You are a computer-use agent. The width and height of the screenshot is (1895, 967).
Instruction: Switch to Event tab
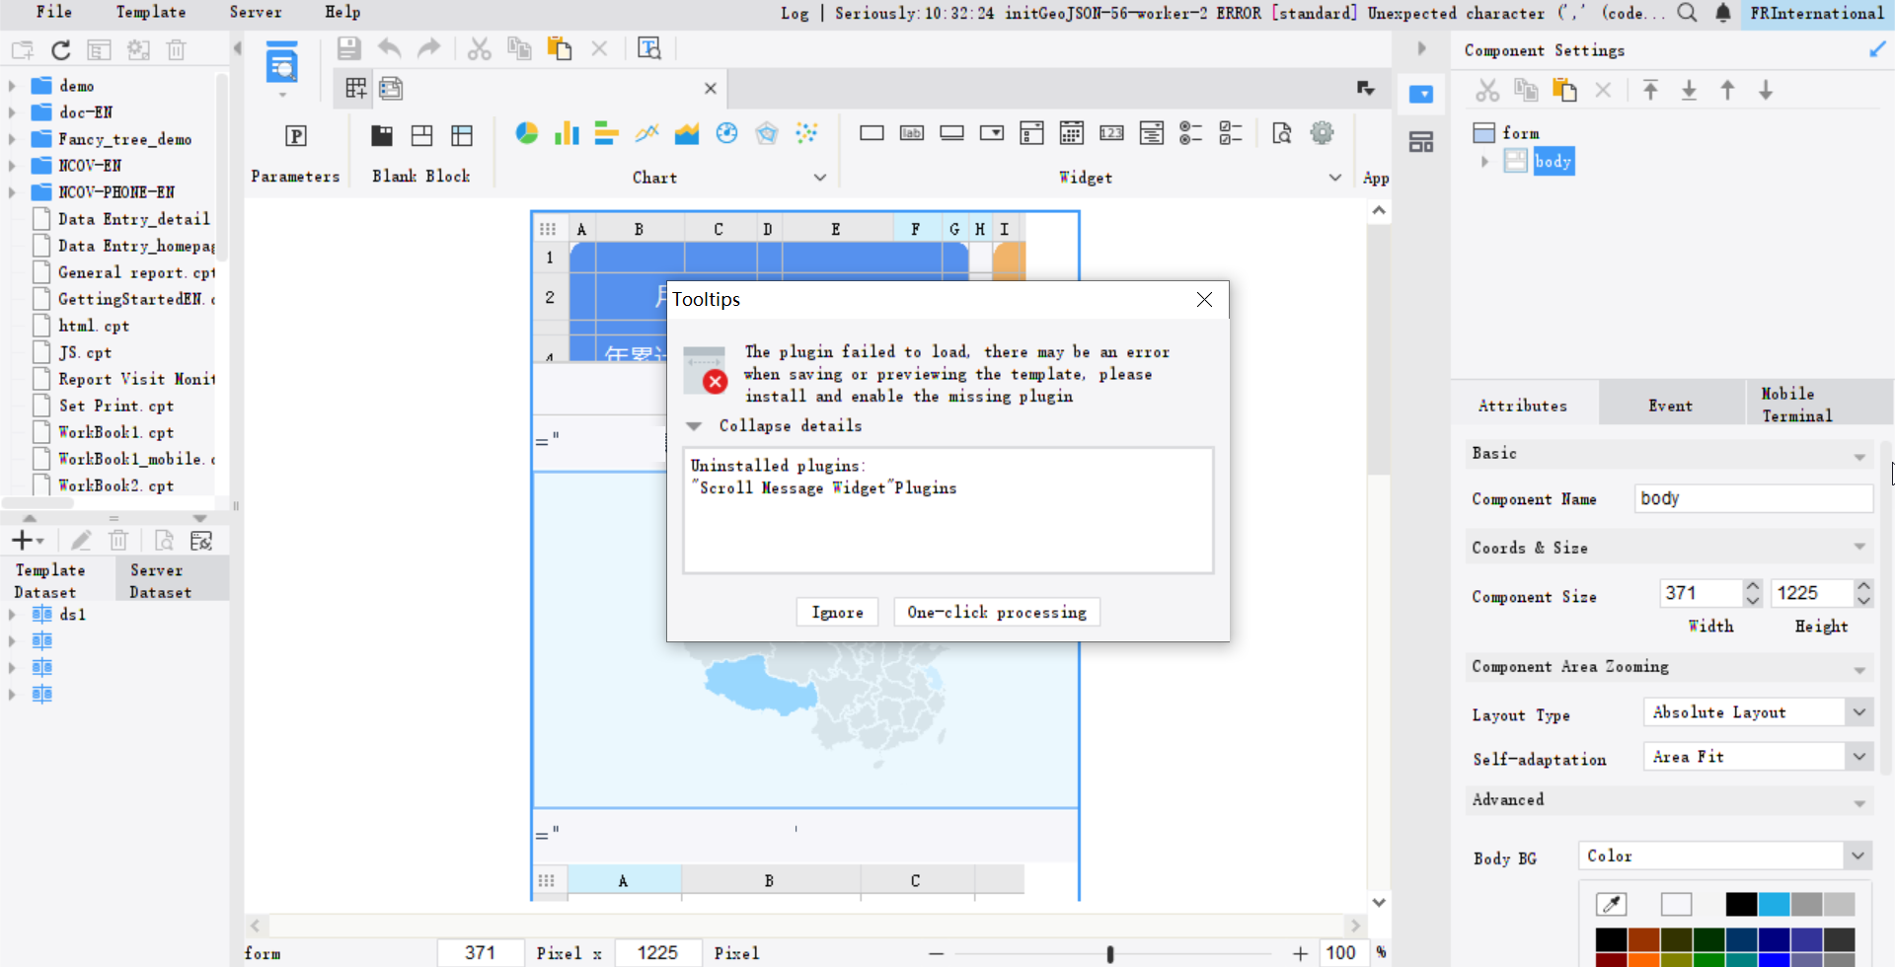1671,406
